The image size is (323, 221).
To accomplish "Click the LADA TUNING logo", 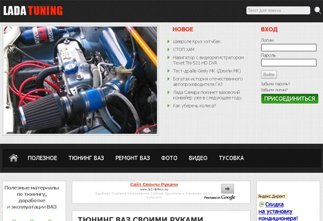I will pyautogui.click(x=33, y=11).
